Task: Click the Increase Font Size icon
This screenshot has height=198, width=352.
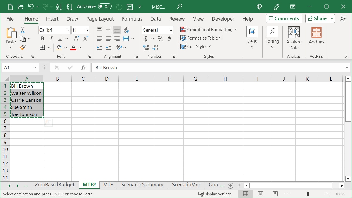Action: [76, 38]
